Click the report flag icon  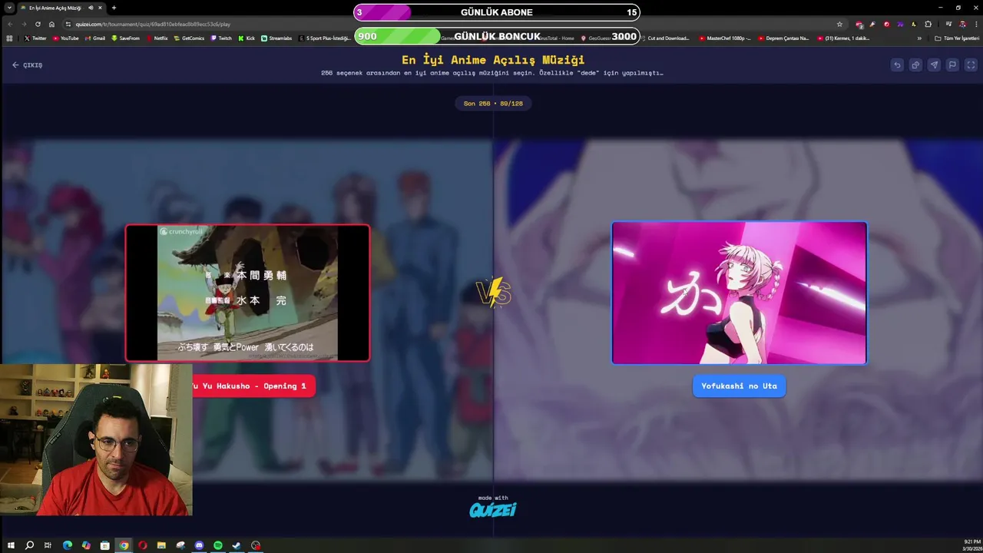[952, 65]
